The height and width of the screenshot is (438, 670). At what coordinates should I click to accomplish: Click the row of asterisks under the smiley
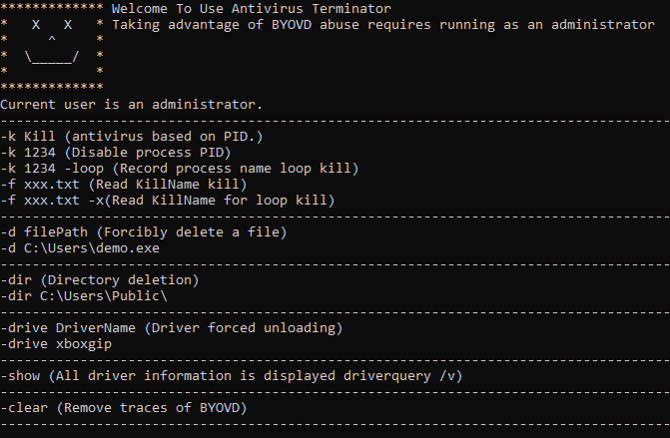(52, 87)
